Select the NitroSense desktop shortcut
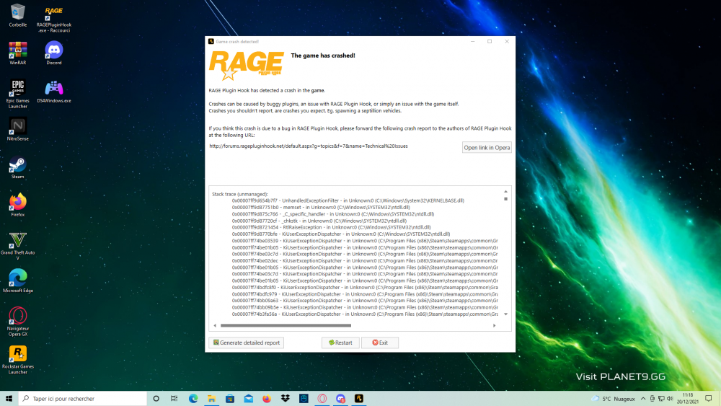 pos(17,129)
